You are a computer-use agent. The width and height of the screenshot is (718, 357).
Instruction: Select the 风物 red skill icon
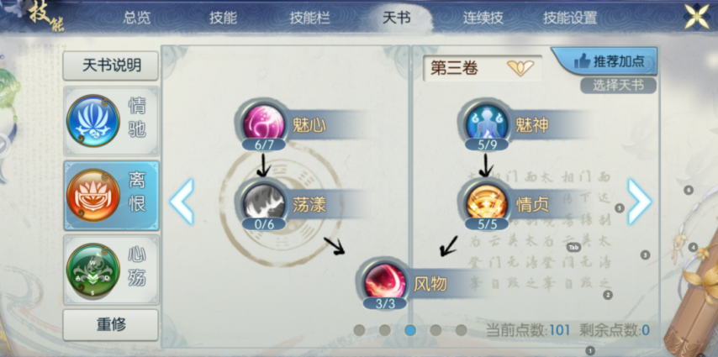click(385, 280)
